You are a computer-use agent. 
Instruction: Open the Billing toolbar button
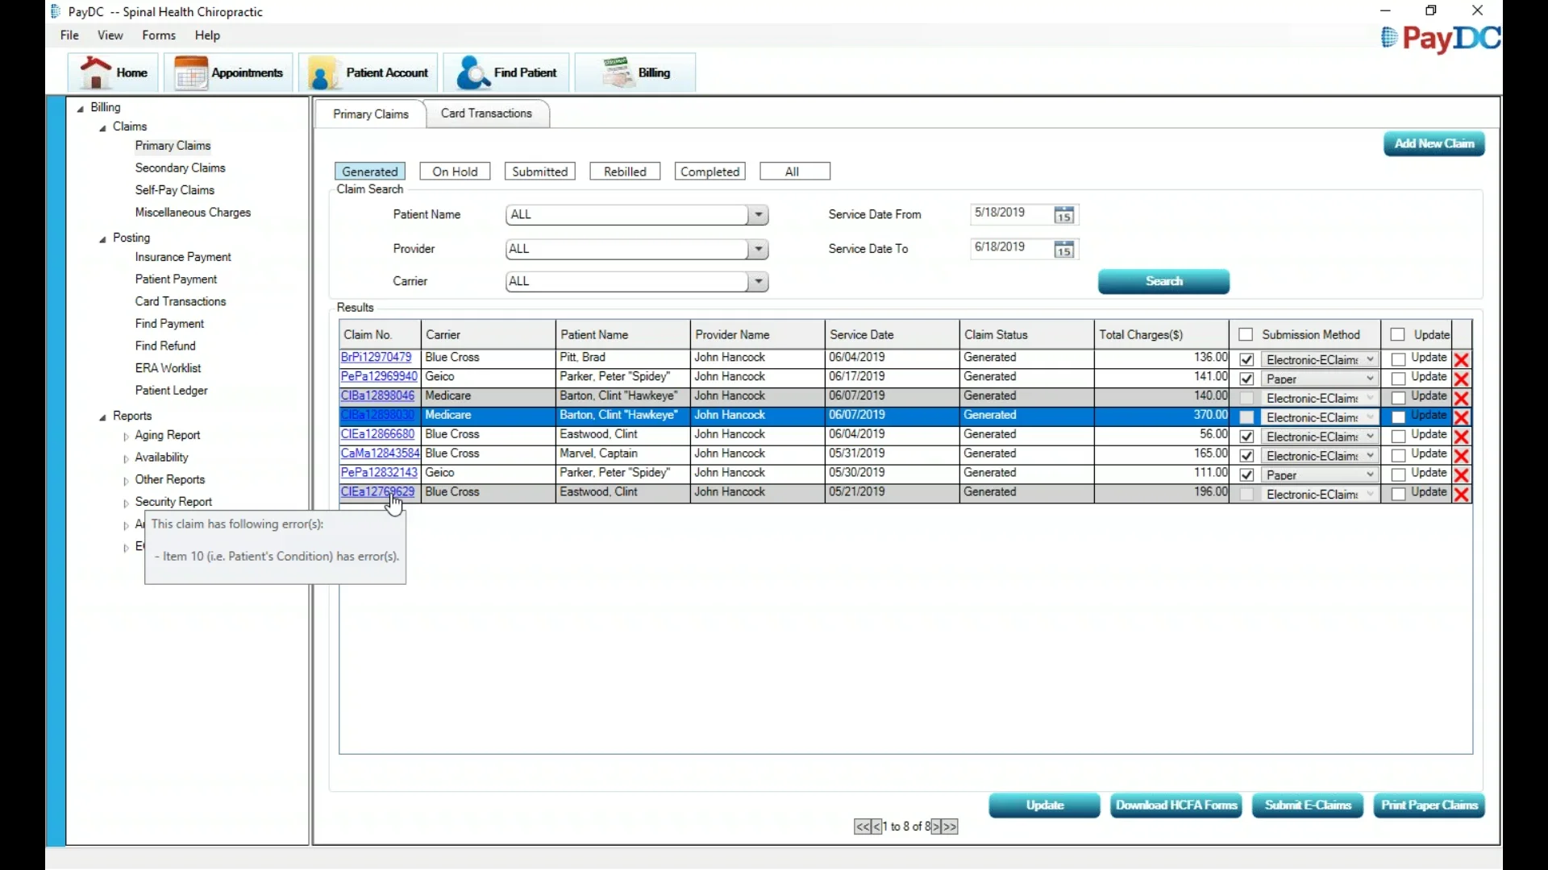635,72
